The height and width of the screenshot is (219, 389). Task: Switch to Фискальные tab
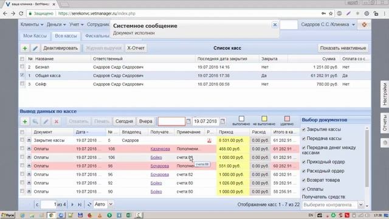97,36
